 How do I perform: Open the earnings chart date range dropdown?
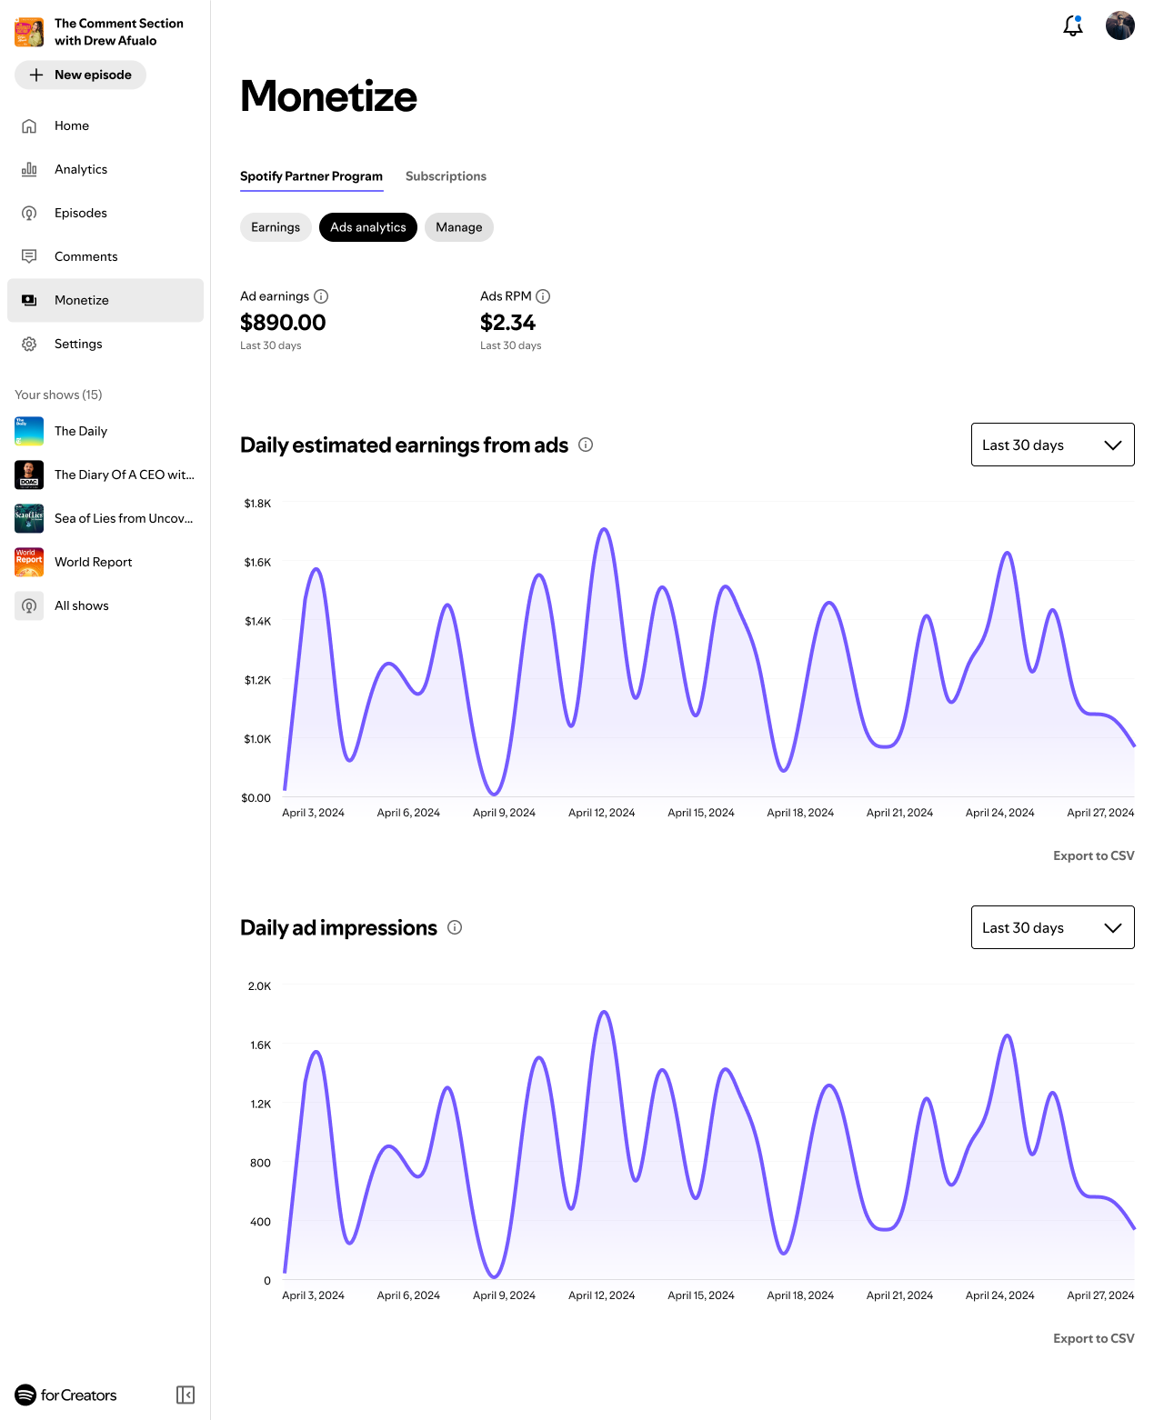click(x=1053, y=445)
